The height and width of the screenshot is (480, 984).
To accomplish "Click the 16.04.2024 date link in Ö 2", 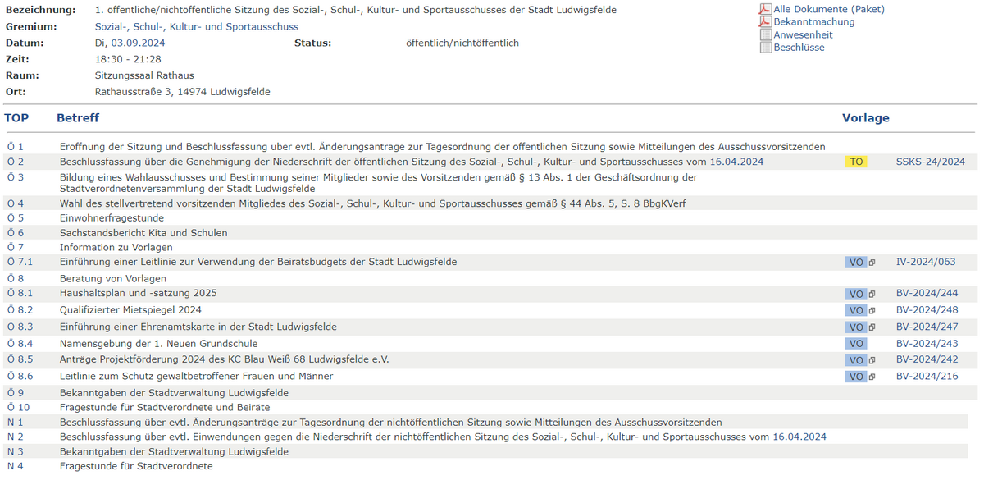I will pos(736,162).
